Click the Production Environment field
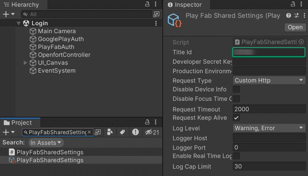Screen dimensions: 308x176 click(269, 71)
